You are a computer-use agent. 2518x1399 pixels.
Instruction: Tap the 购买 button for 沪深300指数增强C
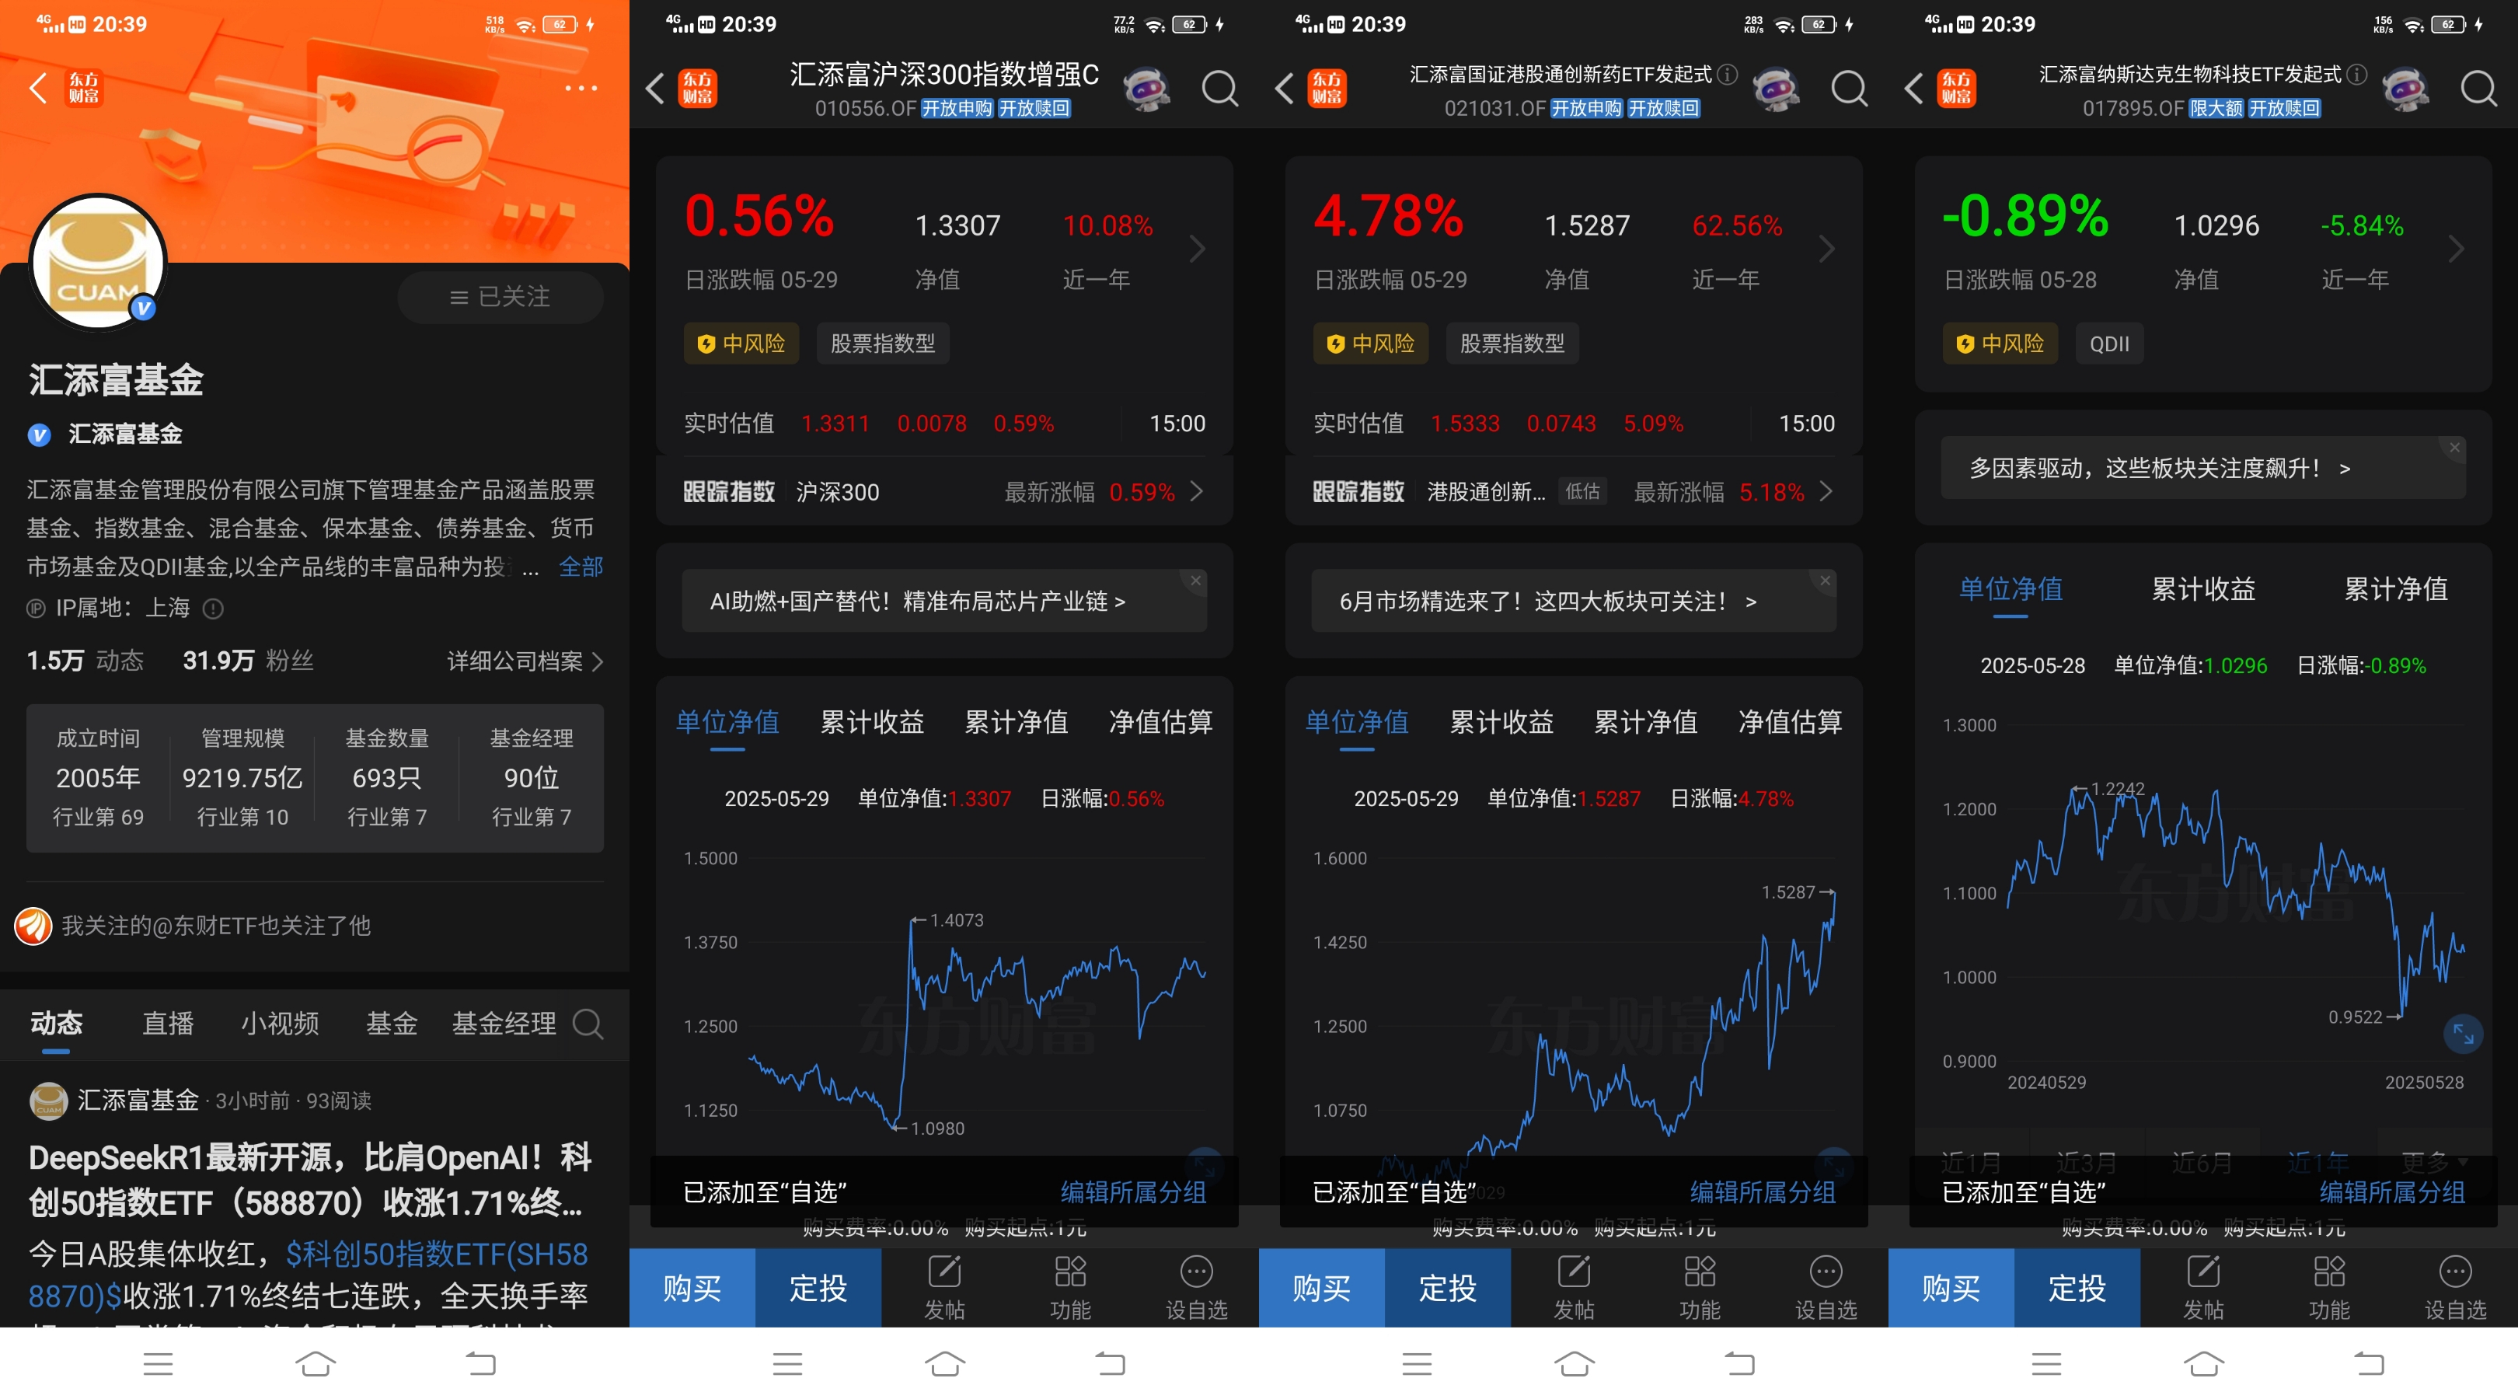tap(692, 1288)
